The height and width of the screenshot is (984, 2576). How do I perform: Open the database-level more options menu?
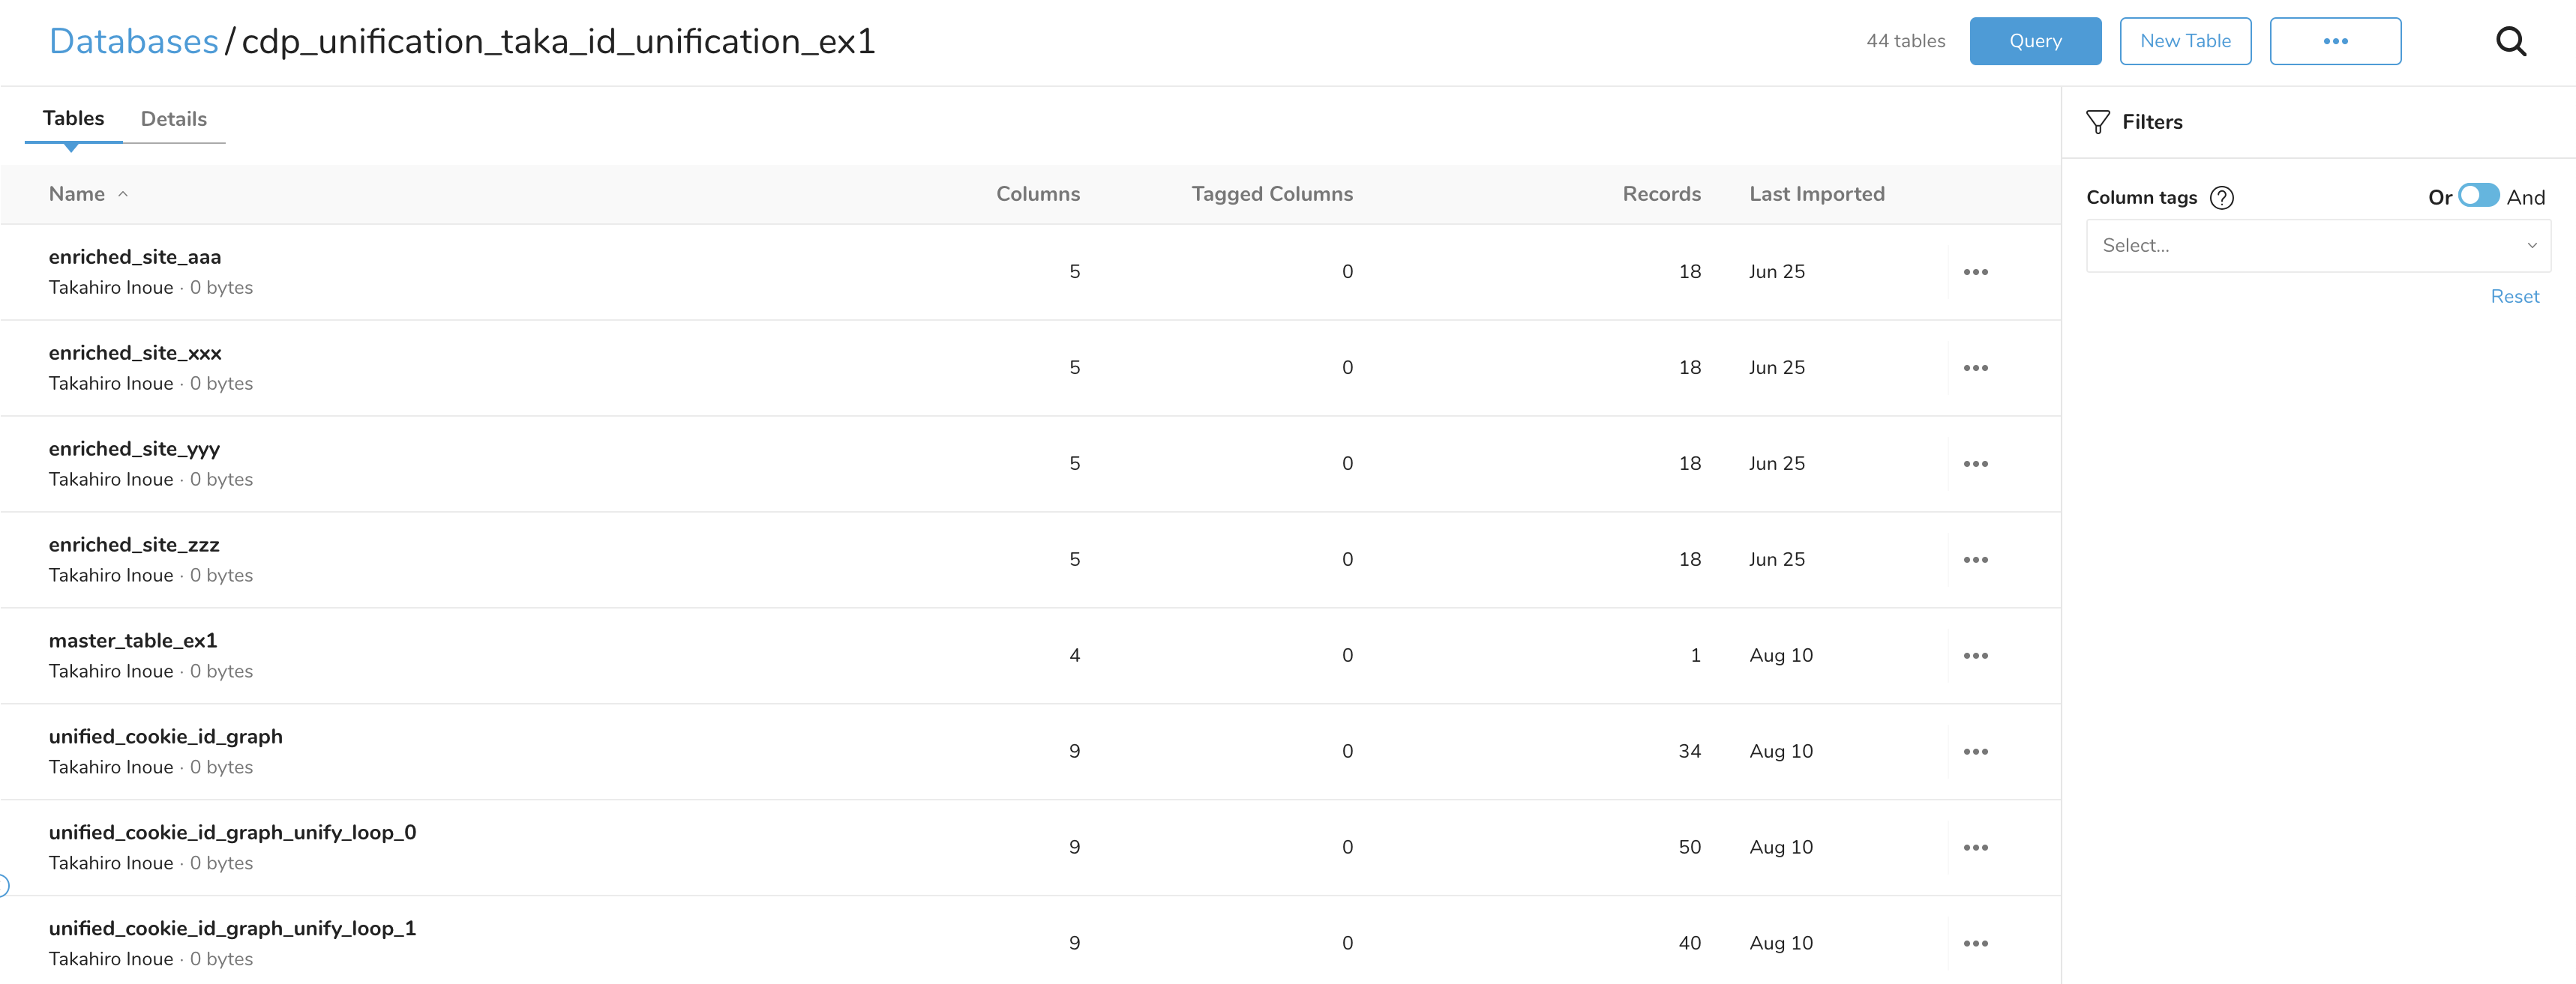tap(2336, 41)
